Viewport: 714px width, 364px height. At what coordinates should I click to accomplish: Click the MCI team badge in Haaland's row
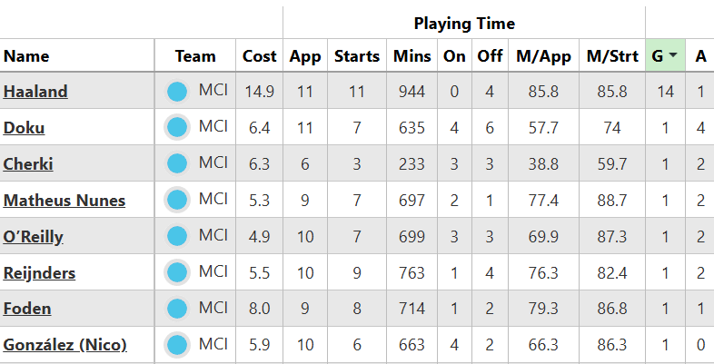click(177, 91)
